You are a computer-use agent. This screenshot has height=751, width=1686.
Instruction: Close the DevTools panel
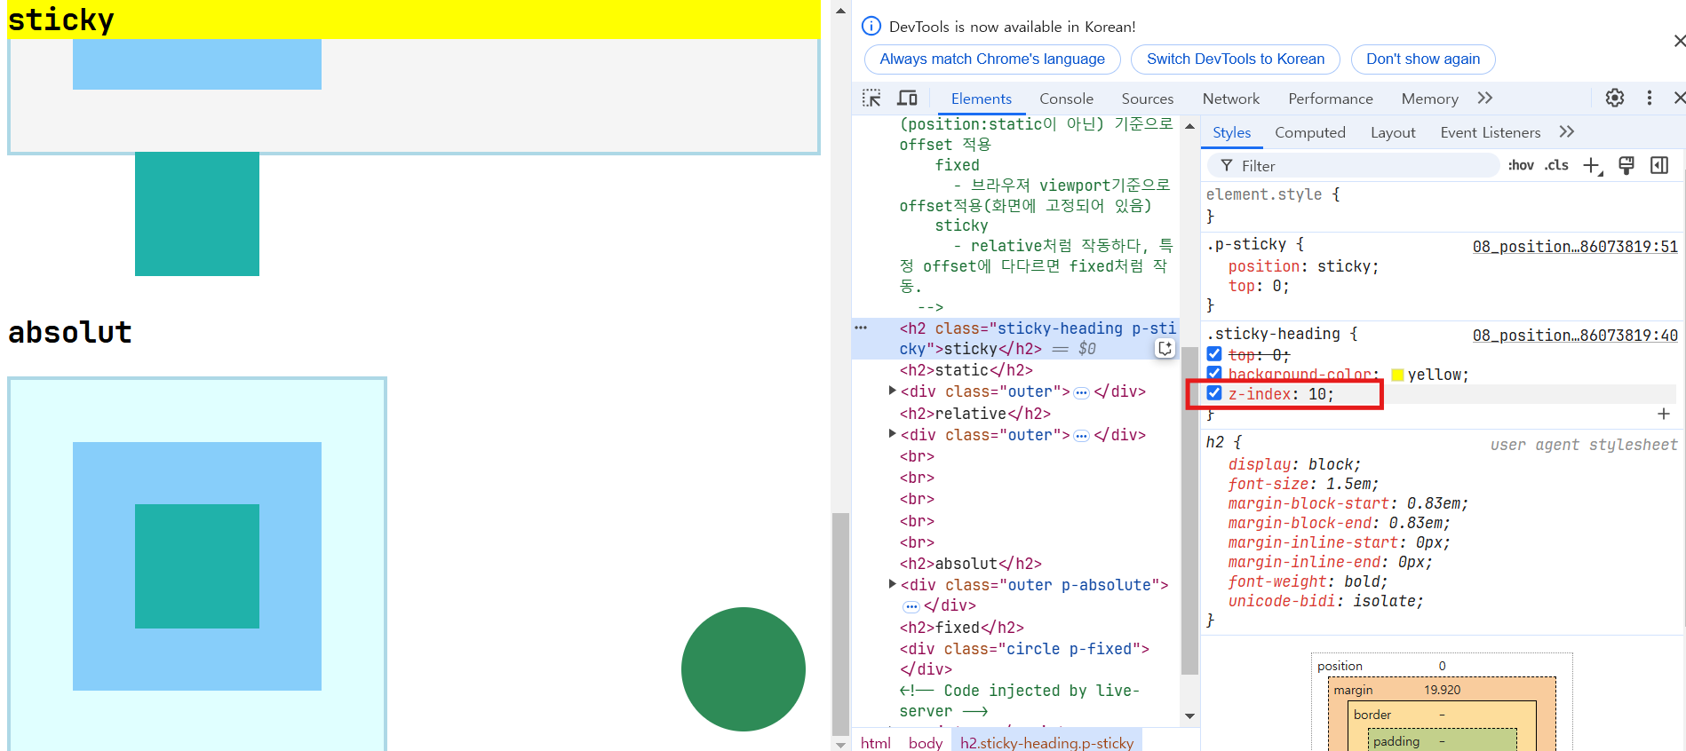click(x=1679, y=98)
